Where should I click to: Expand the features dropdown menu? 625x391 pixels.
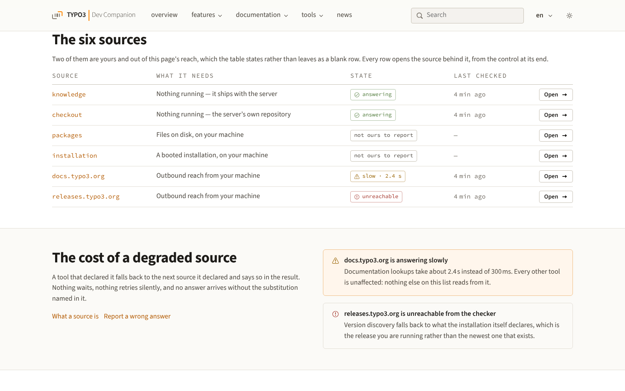pyautogui.click(x=207, y=15)
